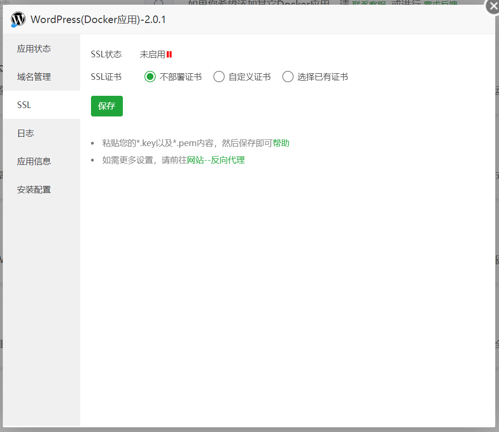The height and width of the screenshot is (432, 499).
Task: Select the 不部署证书 radio option
Action: (x=150, y=77)
